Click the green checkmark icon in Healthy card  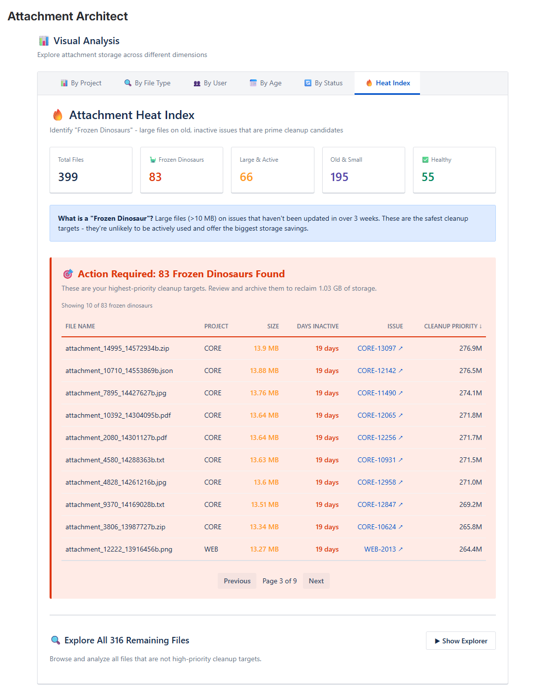pos(425,159)
